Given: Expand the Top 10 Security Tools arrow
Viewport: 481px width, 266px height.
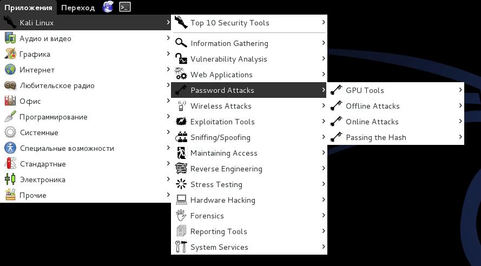Looking at the screenshot, I should pos(324,23).
